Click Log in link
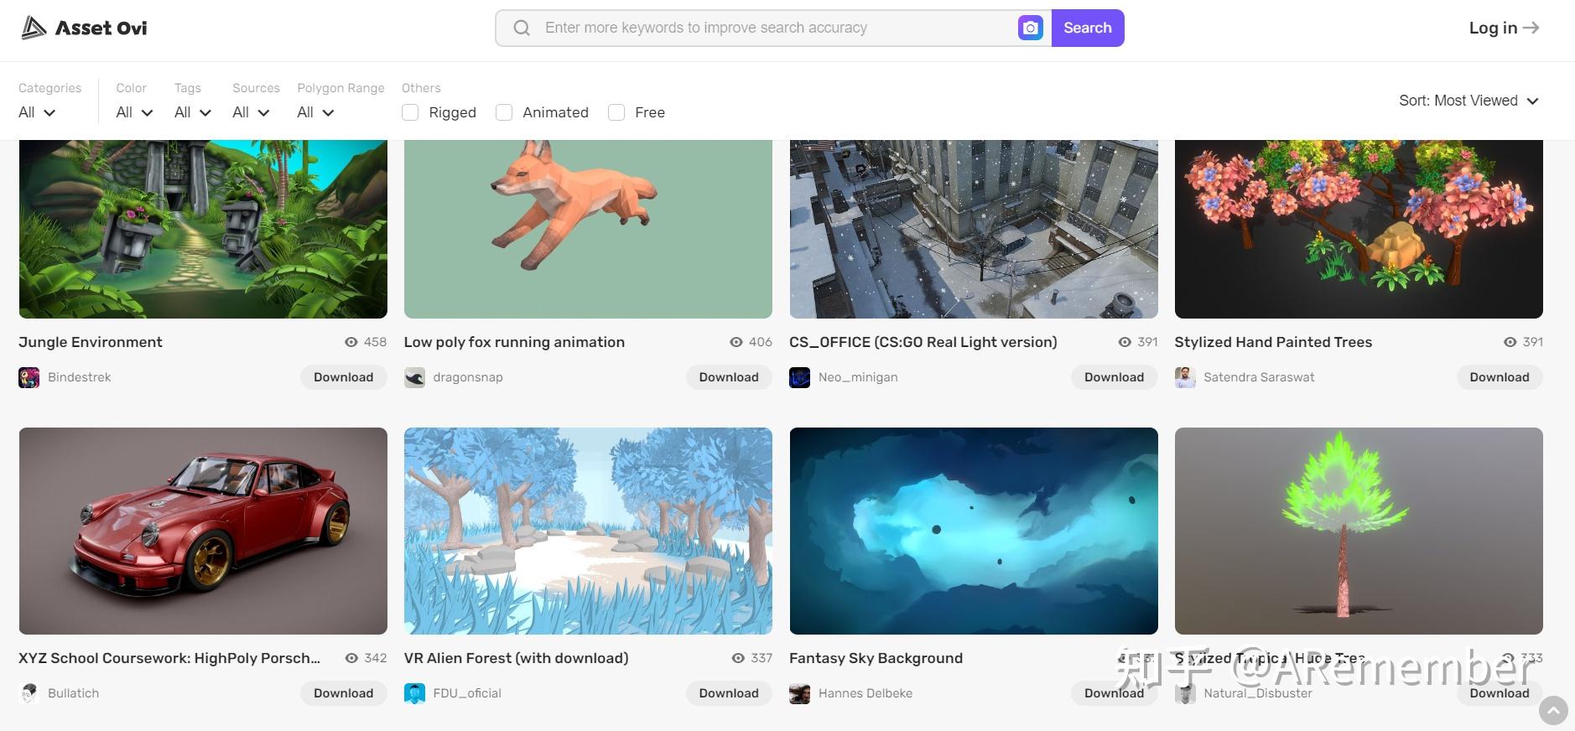 (1504, 28)
